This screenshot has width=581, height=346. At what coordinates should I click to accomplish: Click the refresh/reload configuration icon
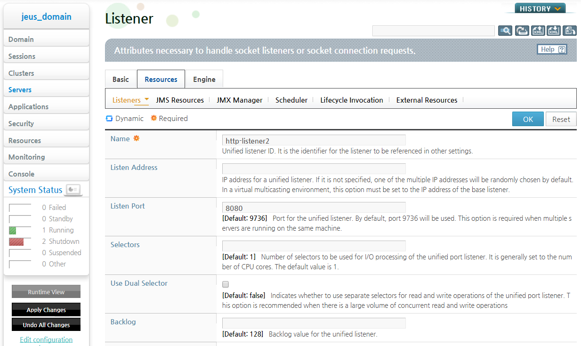pyautogui.click(x=522, y=31)
